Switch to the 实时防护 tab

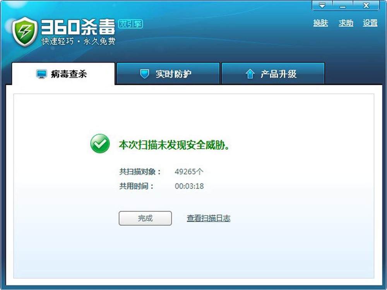[x=173, y=74]
